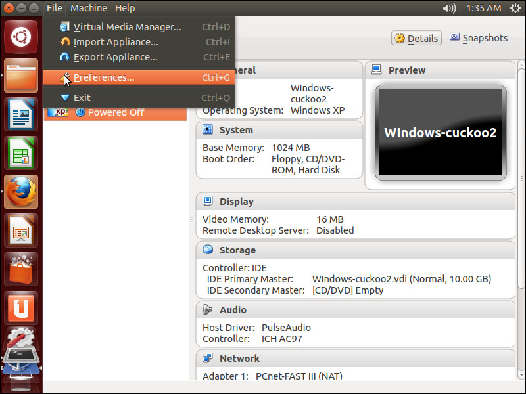
Task: Click the Snapshots camera icon
Action: (454, 37)
